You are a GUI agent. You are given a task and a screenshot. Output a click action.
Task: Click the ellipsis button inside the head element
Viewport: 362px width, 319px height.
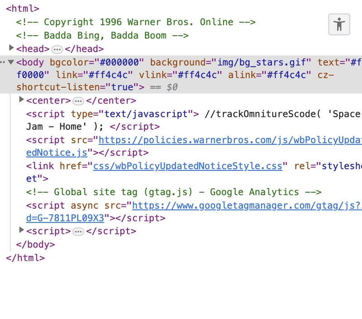[x=56, y=49]
